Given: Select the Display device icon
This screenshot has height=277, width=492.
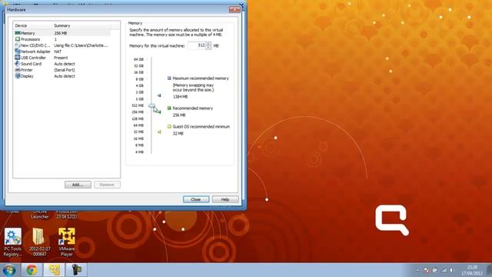Looking at the screenshot, I should coord(18,76).
